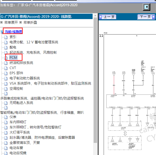Image resolution: width=156 pixels, height=155 pixels.
Task: Click tree panel scrollbar up arrow
Action: click(95, 15)
